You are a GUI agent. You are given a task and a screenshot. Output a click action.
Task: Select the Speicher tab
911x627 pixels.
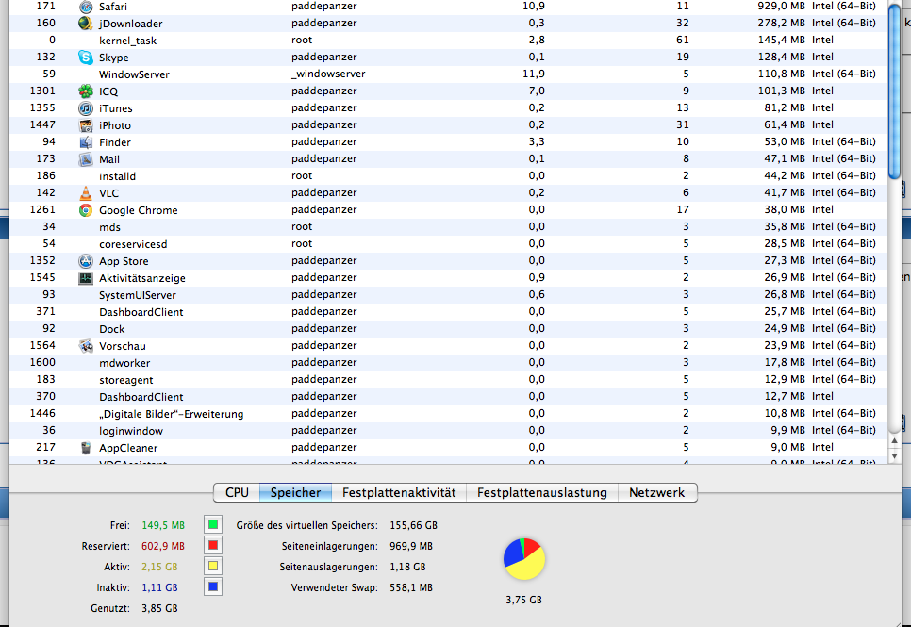[295, 492]
